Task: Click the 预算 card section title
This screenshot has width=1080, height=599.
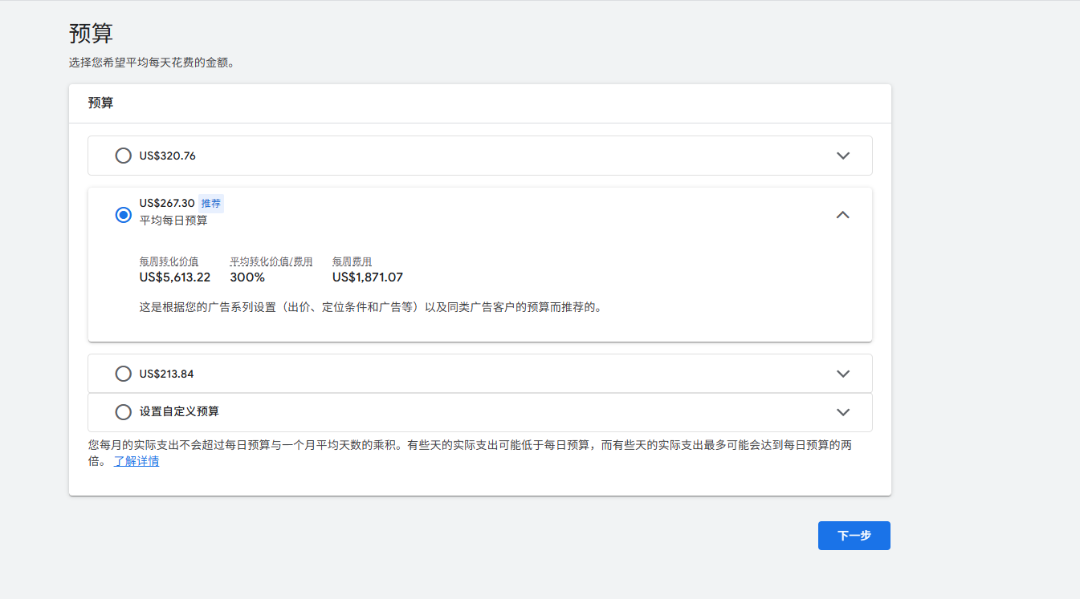Action: 100,103
